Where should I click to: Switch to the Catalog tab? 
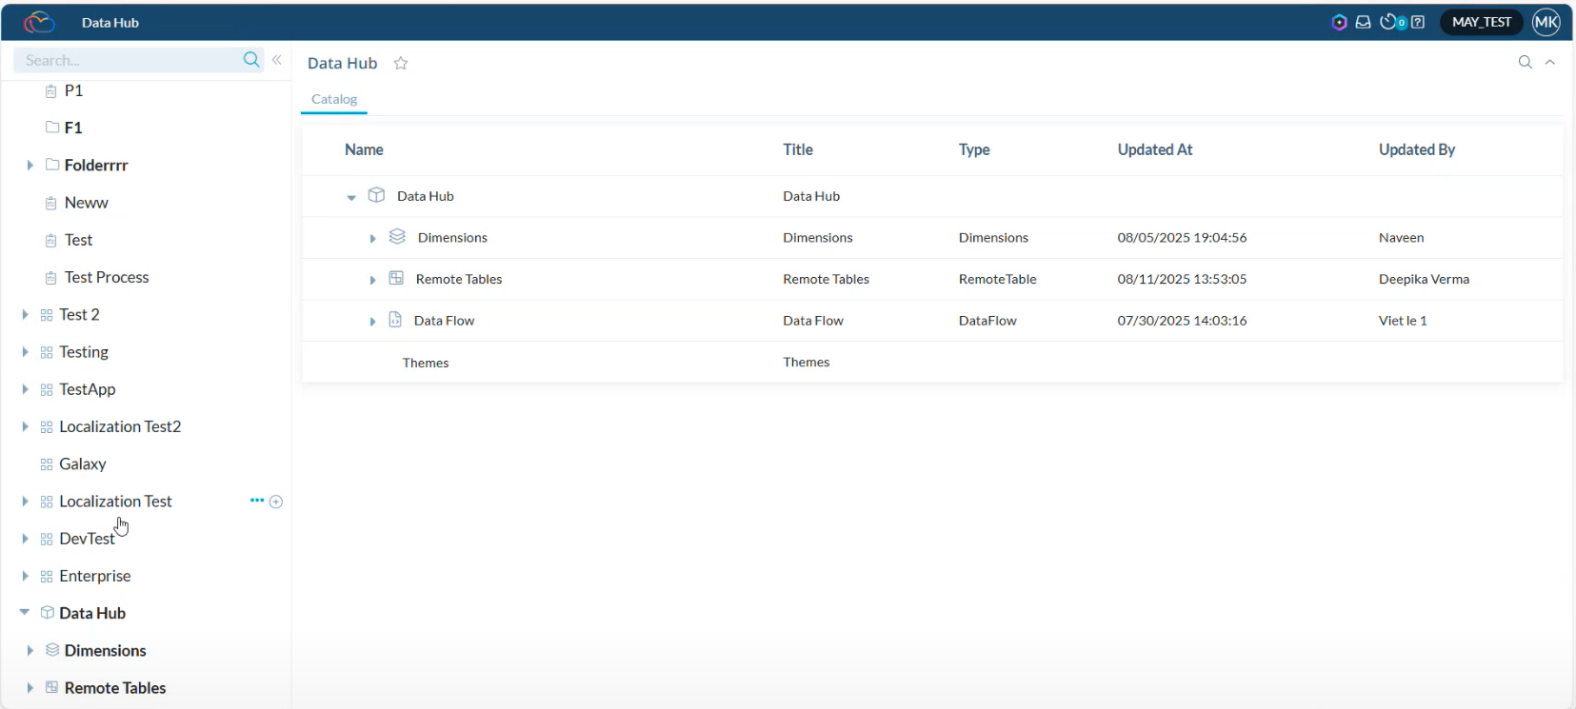[x=334, y=99]
